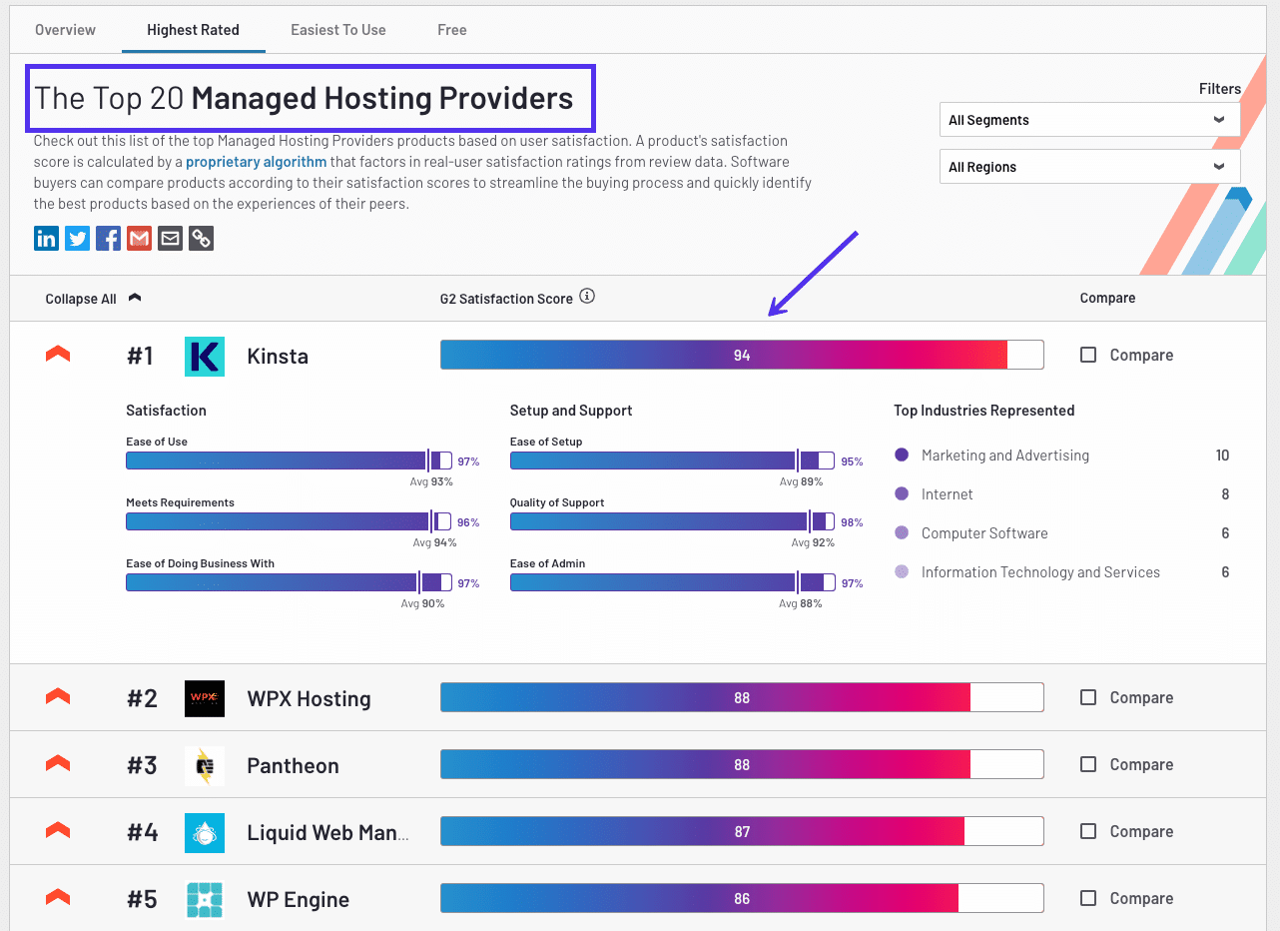This screenshot has width=1280, height=931.
Task: Share via Gmail icon
Action: coord(139,238)
